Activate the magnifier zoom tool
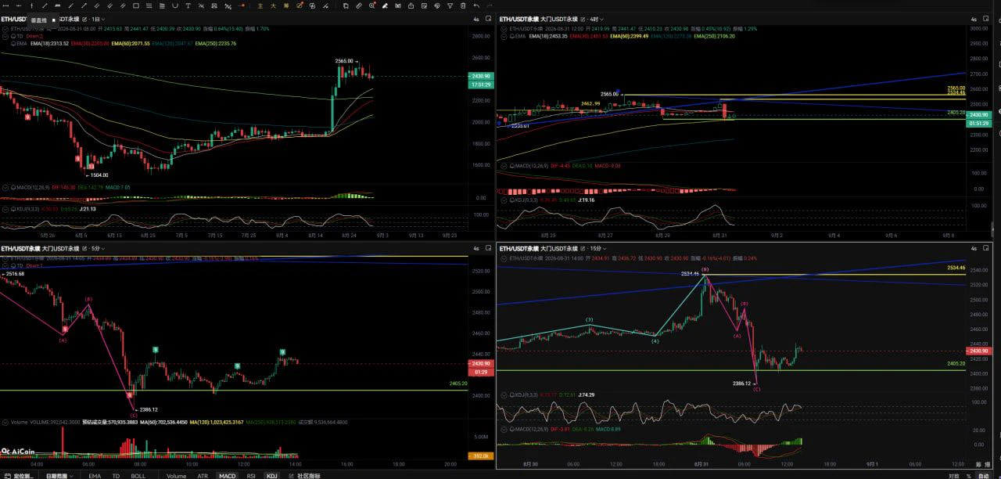The width and height of the screenshot is (1001, 479). 371,5
